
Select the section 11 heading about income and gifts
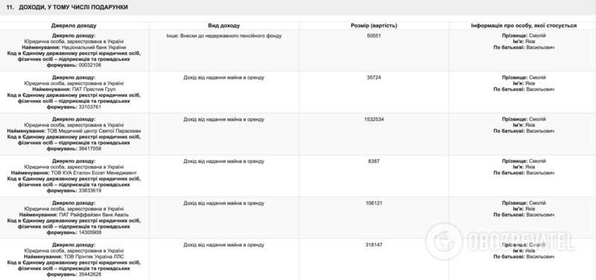point(67,7)
